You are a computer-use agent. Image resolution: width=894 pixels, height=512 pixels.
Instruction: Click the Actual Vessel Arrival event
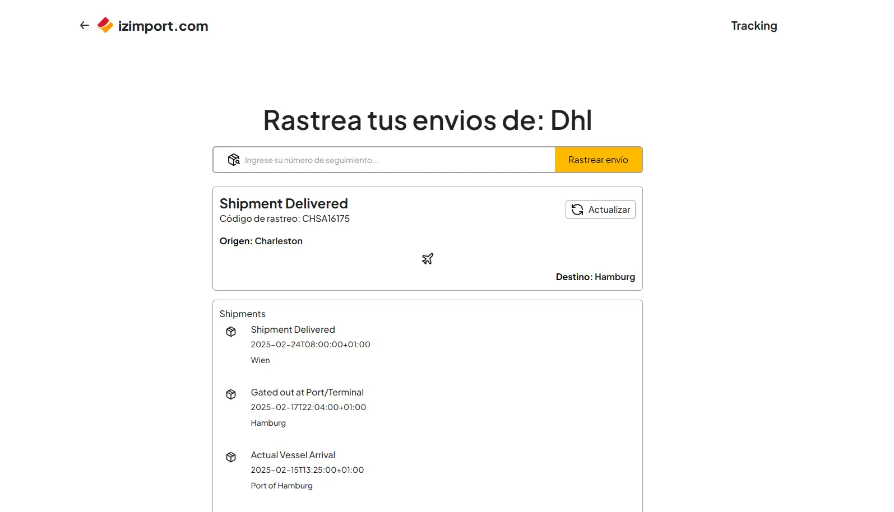coord(293,455)
